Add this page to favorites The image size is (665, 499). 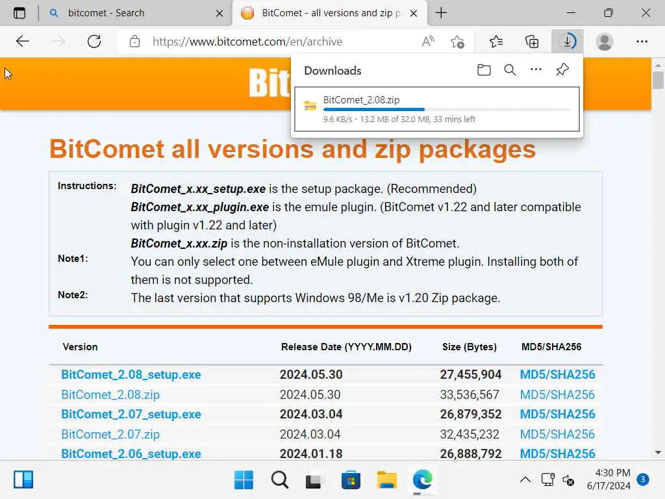(457, 42)
